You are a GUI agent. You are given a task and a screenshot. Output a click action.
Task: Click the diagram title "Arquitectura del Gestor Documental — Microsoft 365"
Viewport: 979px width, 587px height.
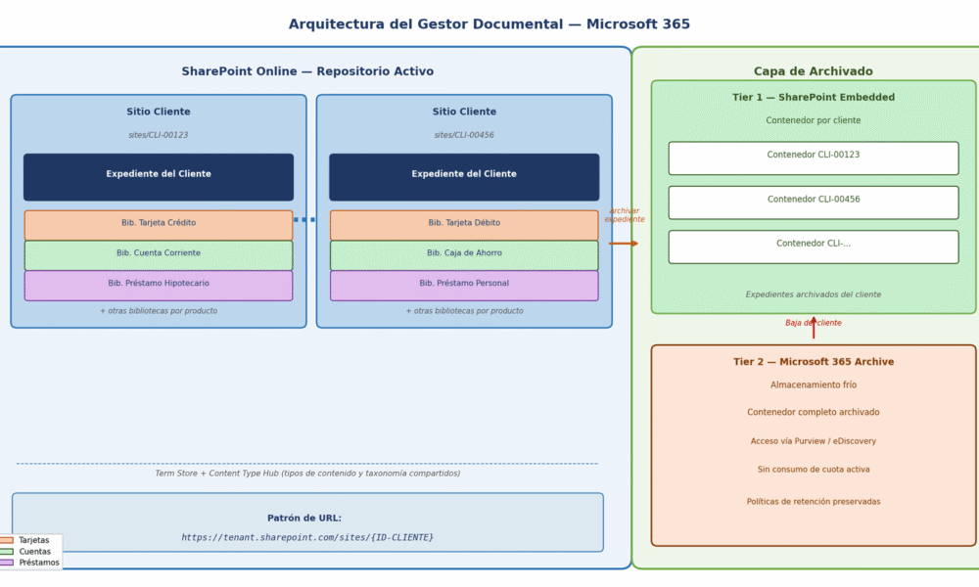[x=489, y=24]
